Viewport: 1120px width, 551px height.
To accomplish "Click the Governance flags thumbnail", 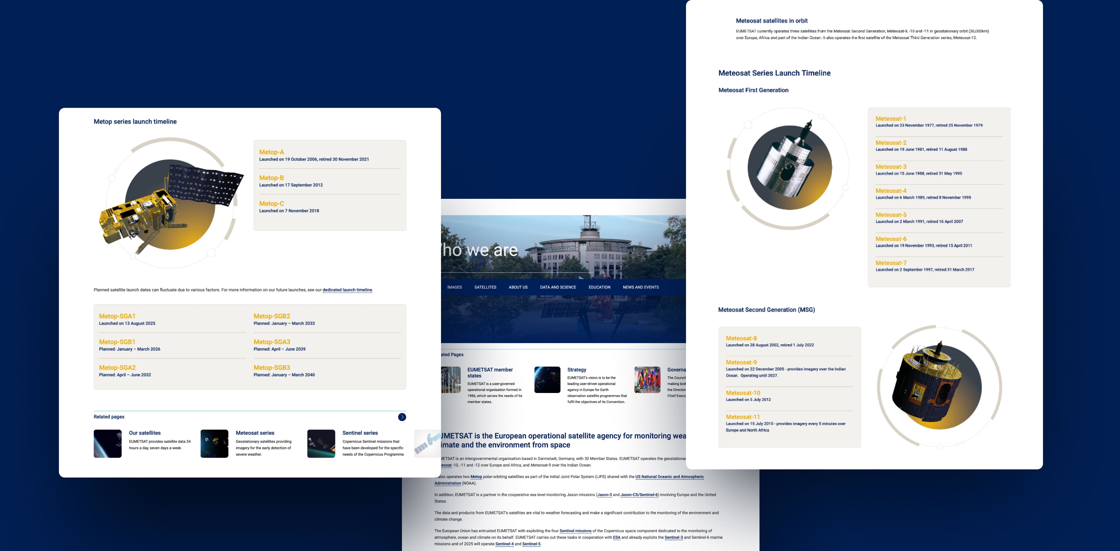I will coord(647,380).
